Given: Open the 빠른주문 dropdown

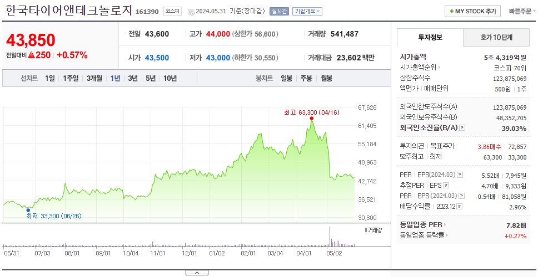Looking at the screenshot, I should [522, 11].
